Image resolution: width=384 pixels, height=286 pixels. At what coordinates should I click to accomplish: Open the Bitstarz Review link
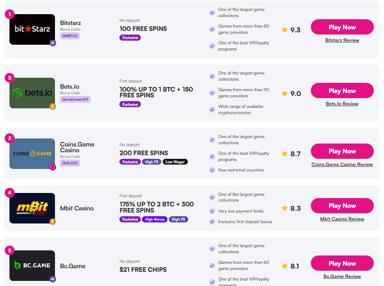pos(342,40)
